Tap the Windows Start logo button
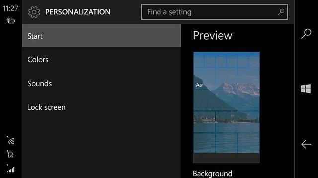 pos(306,89)
